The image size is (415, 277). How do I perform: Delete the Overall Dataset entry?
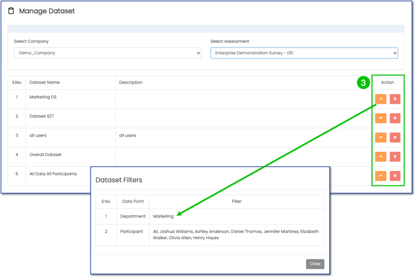click(x=395, y=157)
